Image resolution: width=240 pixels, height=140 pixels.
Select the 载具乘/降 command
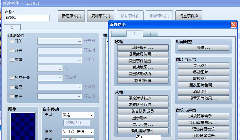(x=143, y=80)
